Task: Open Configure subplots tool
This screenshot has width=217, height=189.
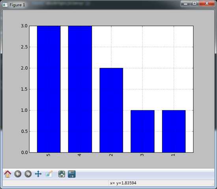Action: [x=62, y=174]
